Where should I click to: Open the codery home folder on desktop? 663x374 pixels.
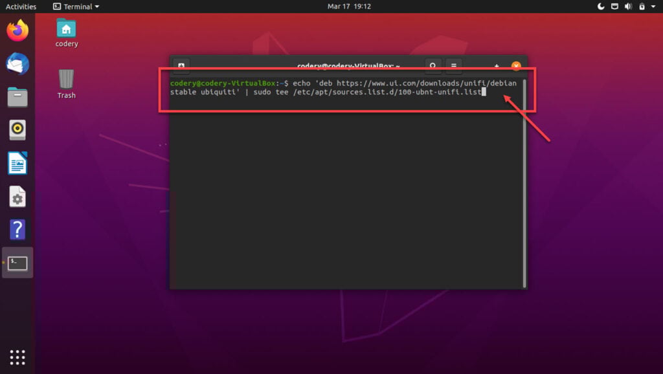(x=67, y=33)
